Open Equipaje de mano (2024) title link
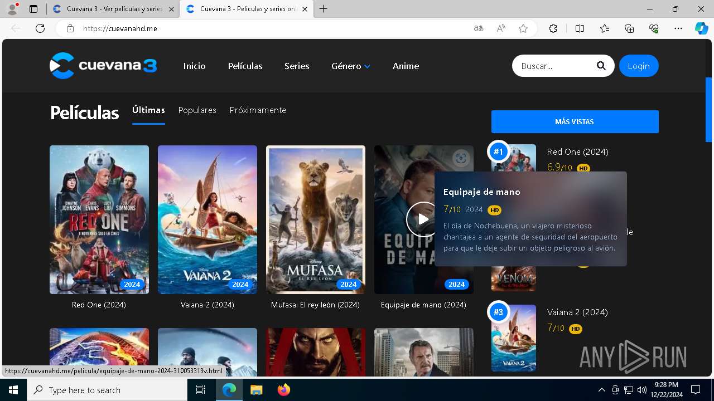Screen dimensions: 714x401 [423, 305]
